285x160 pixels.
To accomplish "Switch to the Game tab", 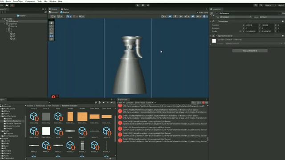I will click(65, 9).
